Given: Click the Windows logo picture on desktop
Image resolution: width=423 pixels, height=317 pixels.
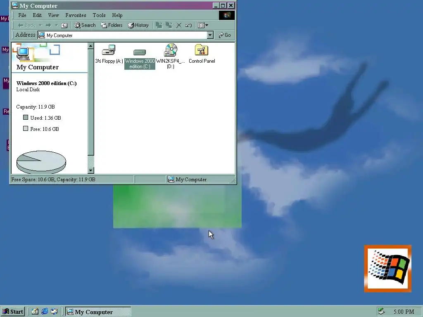Looking at the screenshot, I should tap(387, 268).
